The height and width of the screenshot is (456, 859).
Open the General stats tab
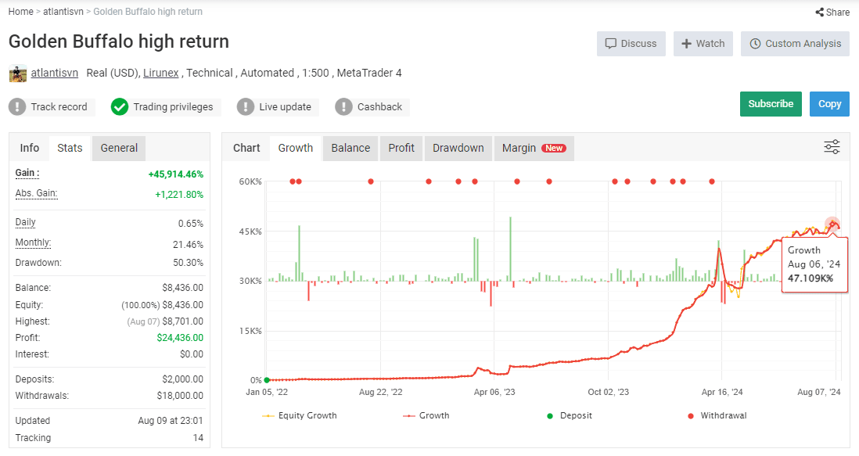119,149
